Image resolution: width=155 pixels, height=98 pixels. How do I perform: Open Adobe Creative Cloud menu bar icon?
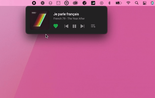point(75,3)
